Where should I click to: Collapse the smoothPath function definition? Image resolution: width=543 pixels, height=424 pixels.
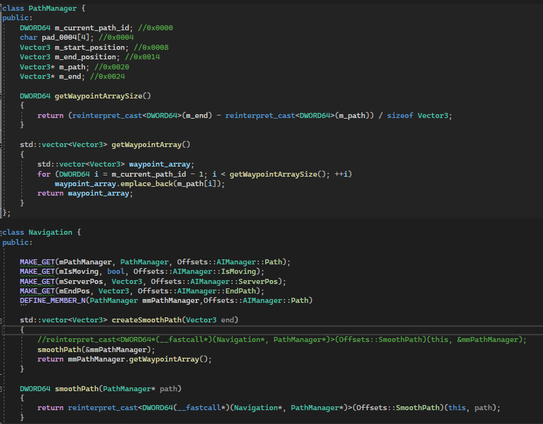[2, 389]
